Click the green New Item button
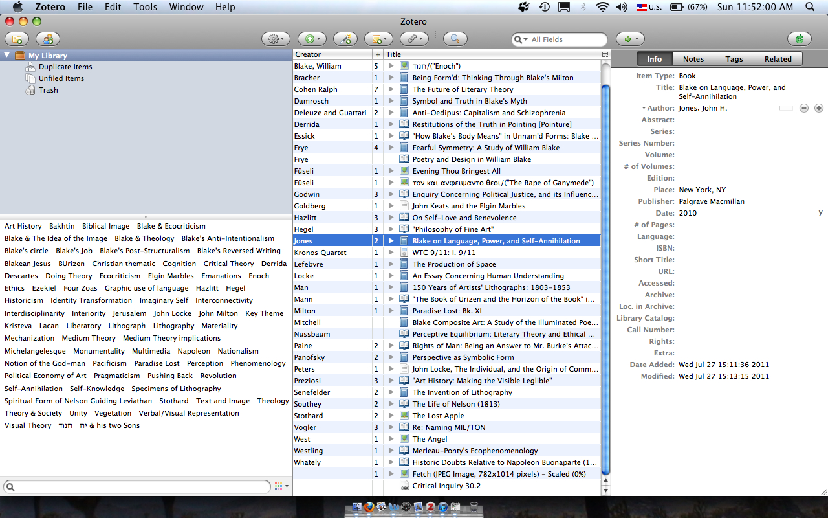 click(311, 39)
